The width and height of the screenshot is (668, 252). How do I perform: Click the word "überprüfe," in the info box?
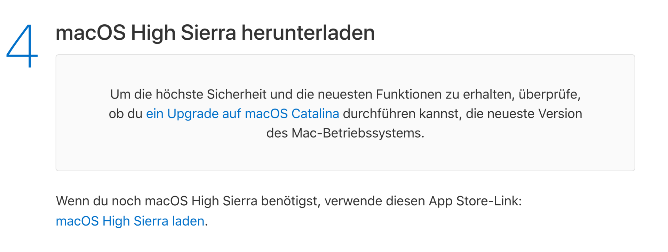[x=549, y=94]
